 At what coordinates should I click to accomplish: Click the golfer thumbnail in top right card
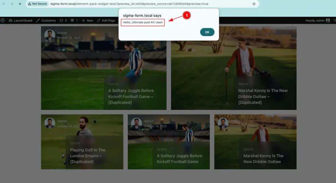[x=234, y=68]
